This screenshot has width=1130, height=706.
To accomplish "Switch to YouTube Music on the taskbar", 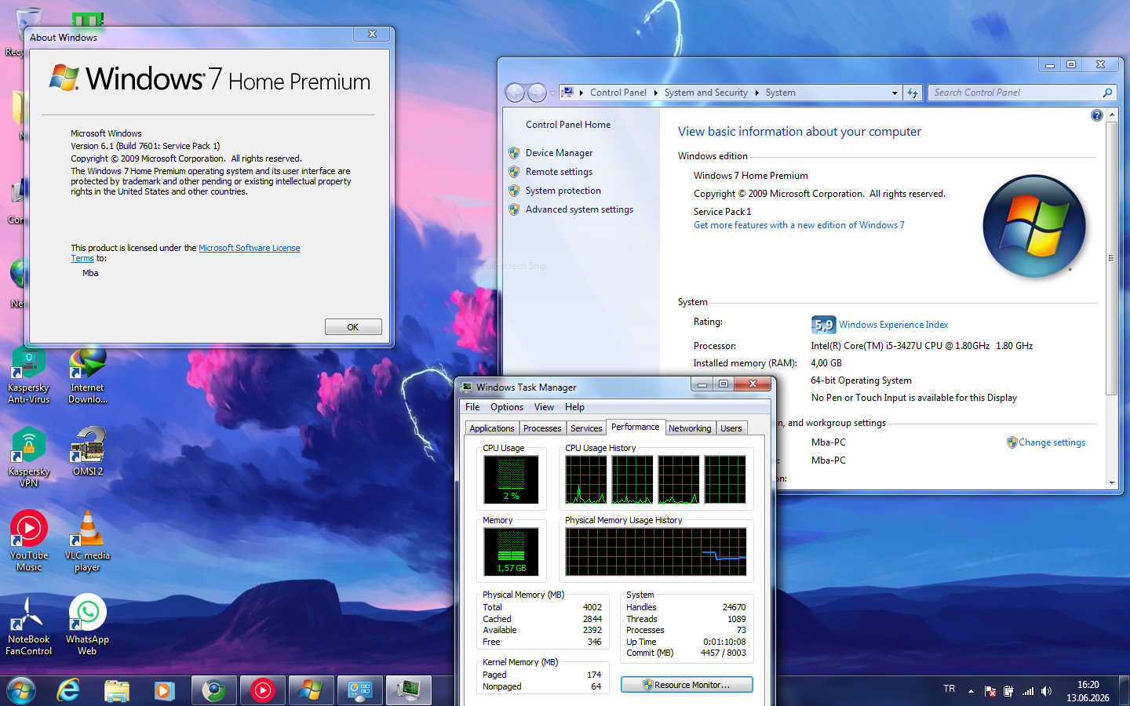I will (x=262, y=690).
